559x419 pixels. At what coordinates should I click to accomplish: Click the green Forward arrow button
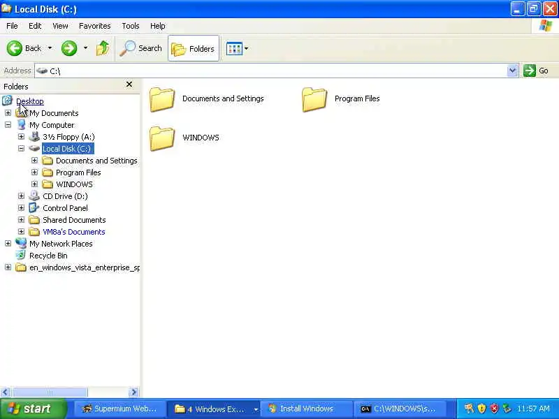pyautogui.click(x=69, y=48)
